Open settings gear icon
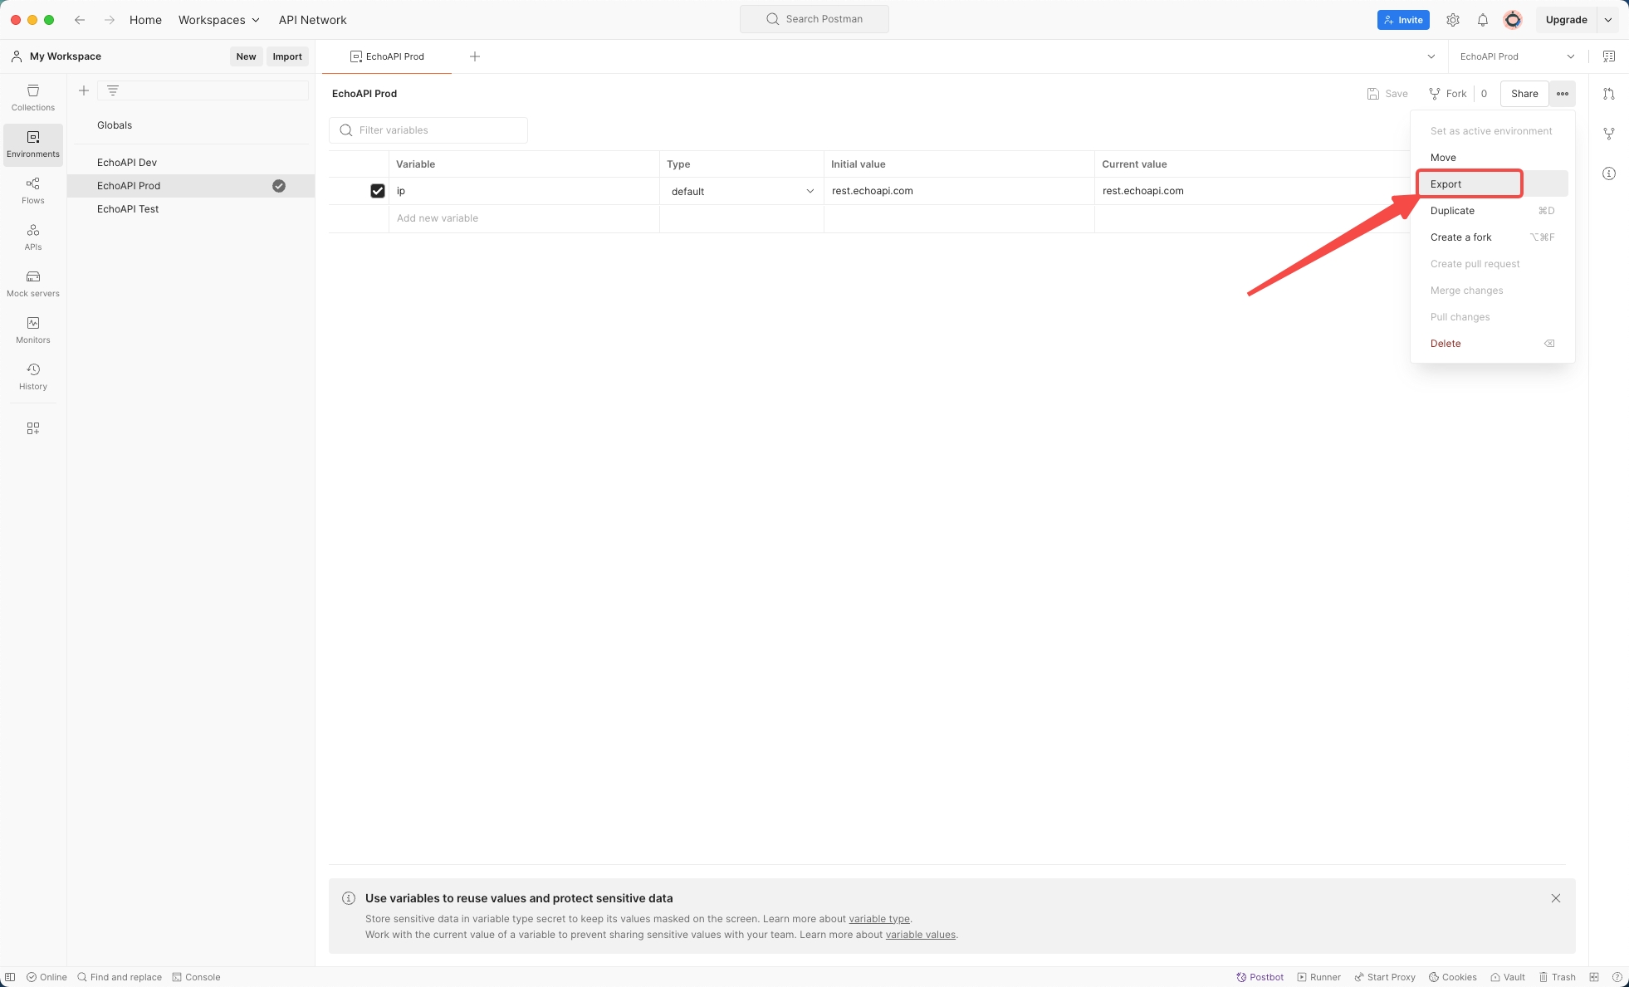 point(1453,20)
